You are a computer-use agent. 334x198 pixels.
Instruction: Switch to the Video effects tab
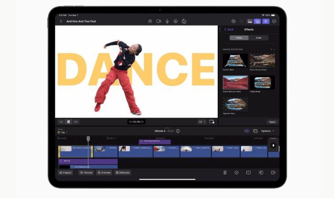[x=239, y=38]
